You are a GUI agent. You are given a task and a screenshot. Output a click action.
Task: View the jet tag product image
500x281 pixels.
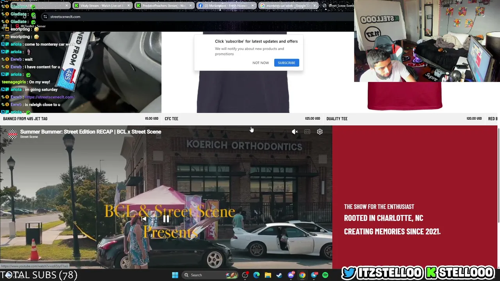(80, 72)
